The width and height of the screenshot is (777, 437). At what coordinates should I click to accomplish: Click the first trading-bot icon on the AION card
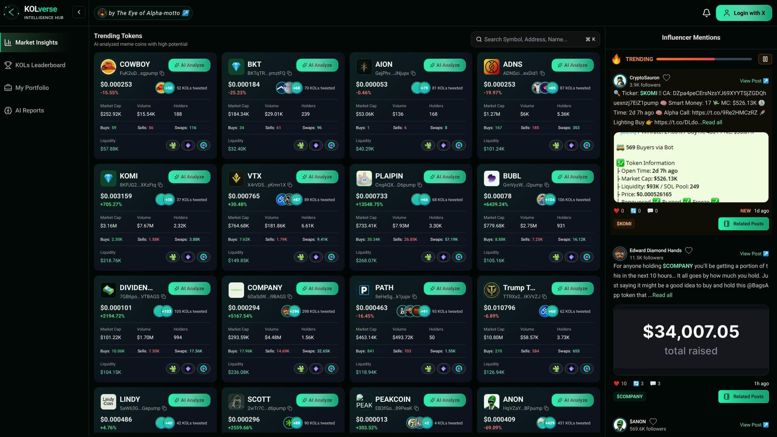coord(428,145)
